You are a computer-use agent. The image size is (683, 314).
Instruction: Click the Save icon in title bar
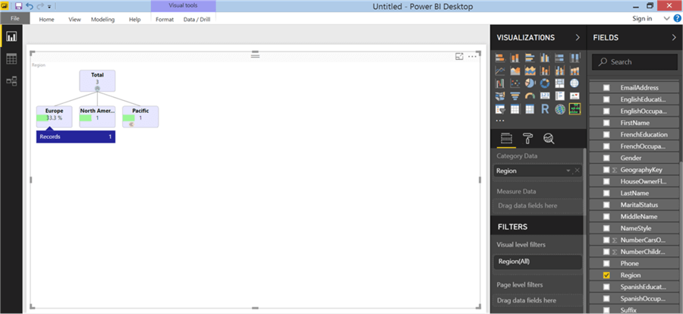click(x=18, y=6)
